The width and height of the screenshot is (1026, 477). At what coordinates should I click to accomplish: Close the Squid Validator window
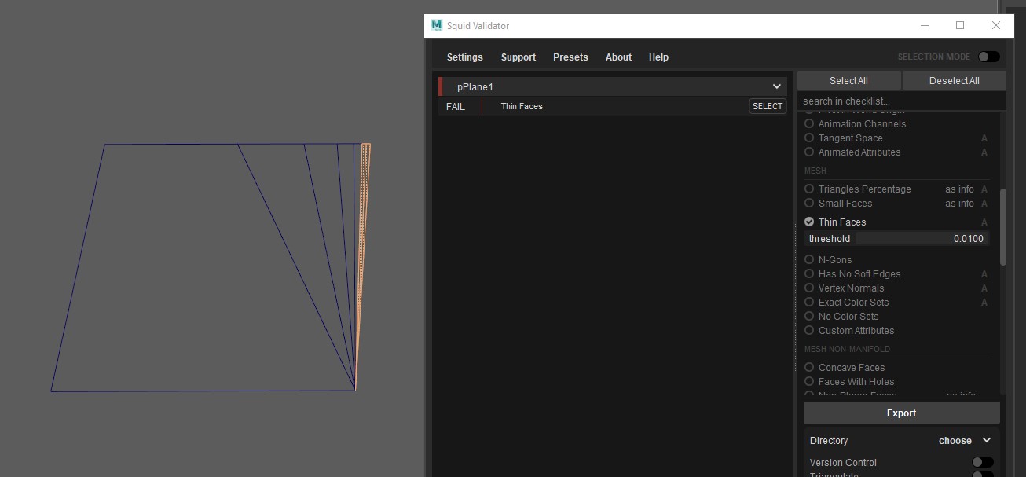[x=996, y=25]
